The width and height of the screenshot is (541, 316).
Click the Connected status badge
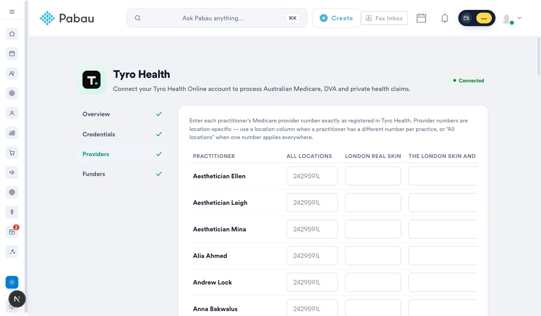click(468, 81)
